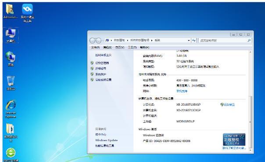Open the 编辑(E) menu
Image resolution: width=265 pixels, height=162 pixels.
[107, 48]
